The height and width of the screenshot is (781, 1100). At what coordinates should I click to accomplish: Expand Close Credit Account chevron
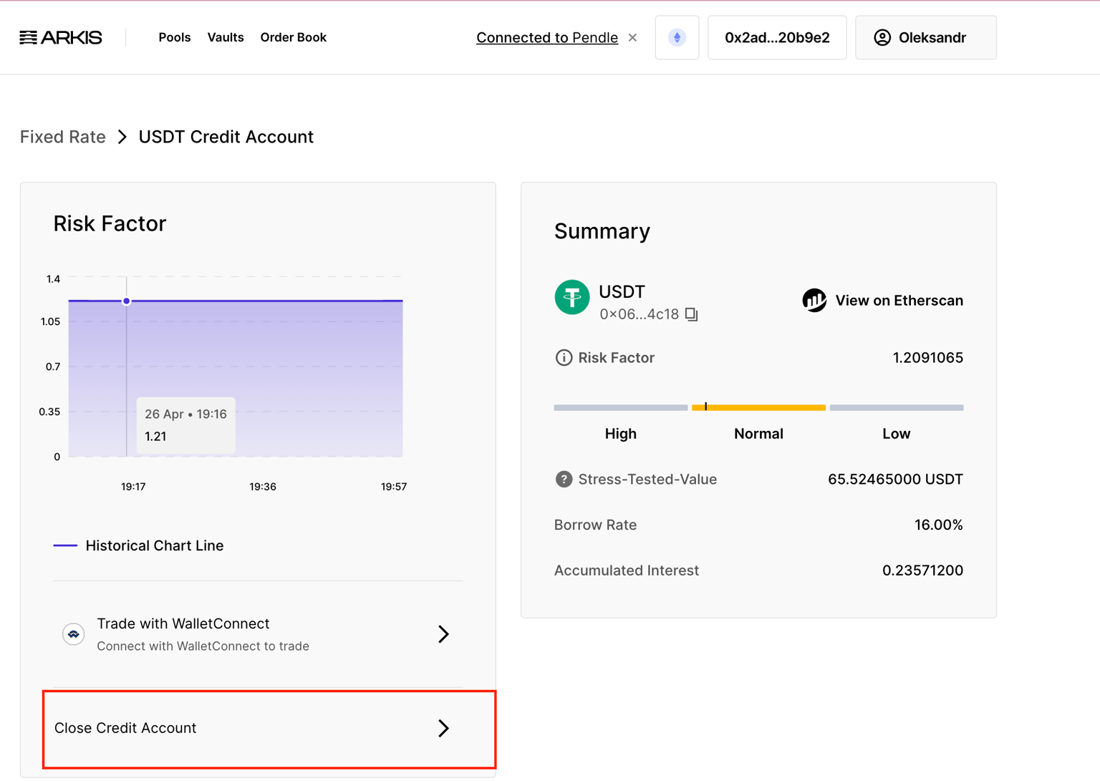[x=443, y=728]
